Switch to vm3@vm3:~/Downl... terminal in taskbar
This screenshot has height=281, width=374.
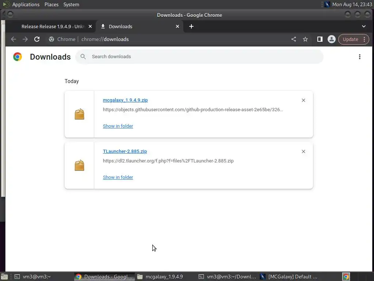tap(227, 277)
